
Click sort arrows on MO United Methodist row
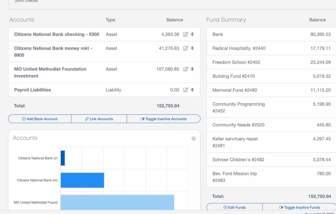click(x=192, y=69)
